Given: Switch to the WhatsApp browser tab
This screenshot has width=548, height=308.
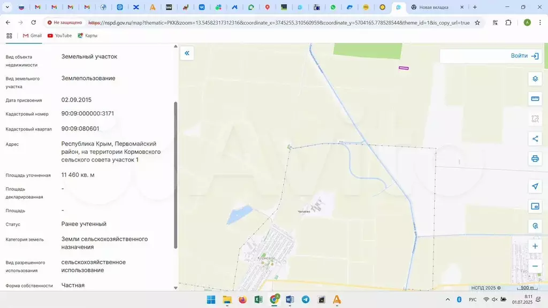Looking at the screenshot, I should click(333, 7).
